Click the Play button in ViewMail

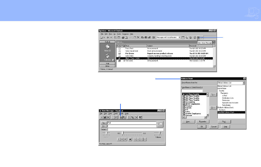tap(119, 140)
